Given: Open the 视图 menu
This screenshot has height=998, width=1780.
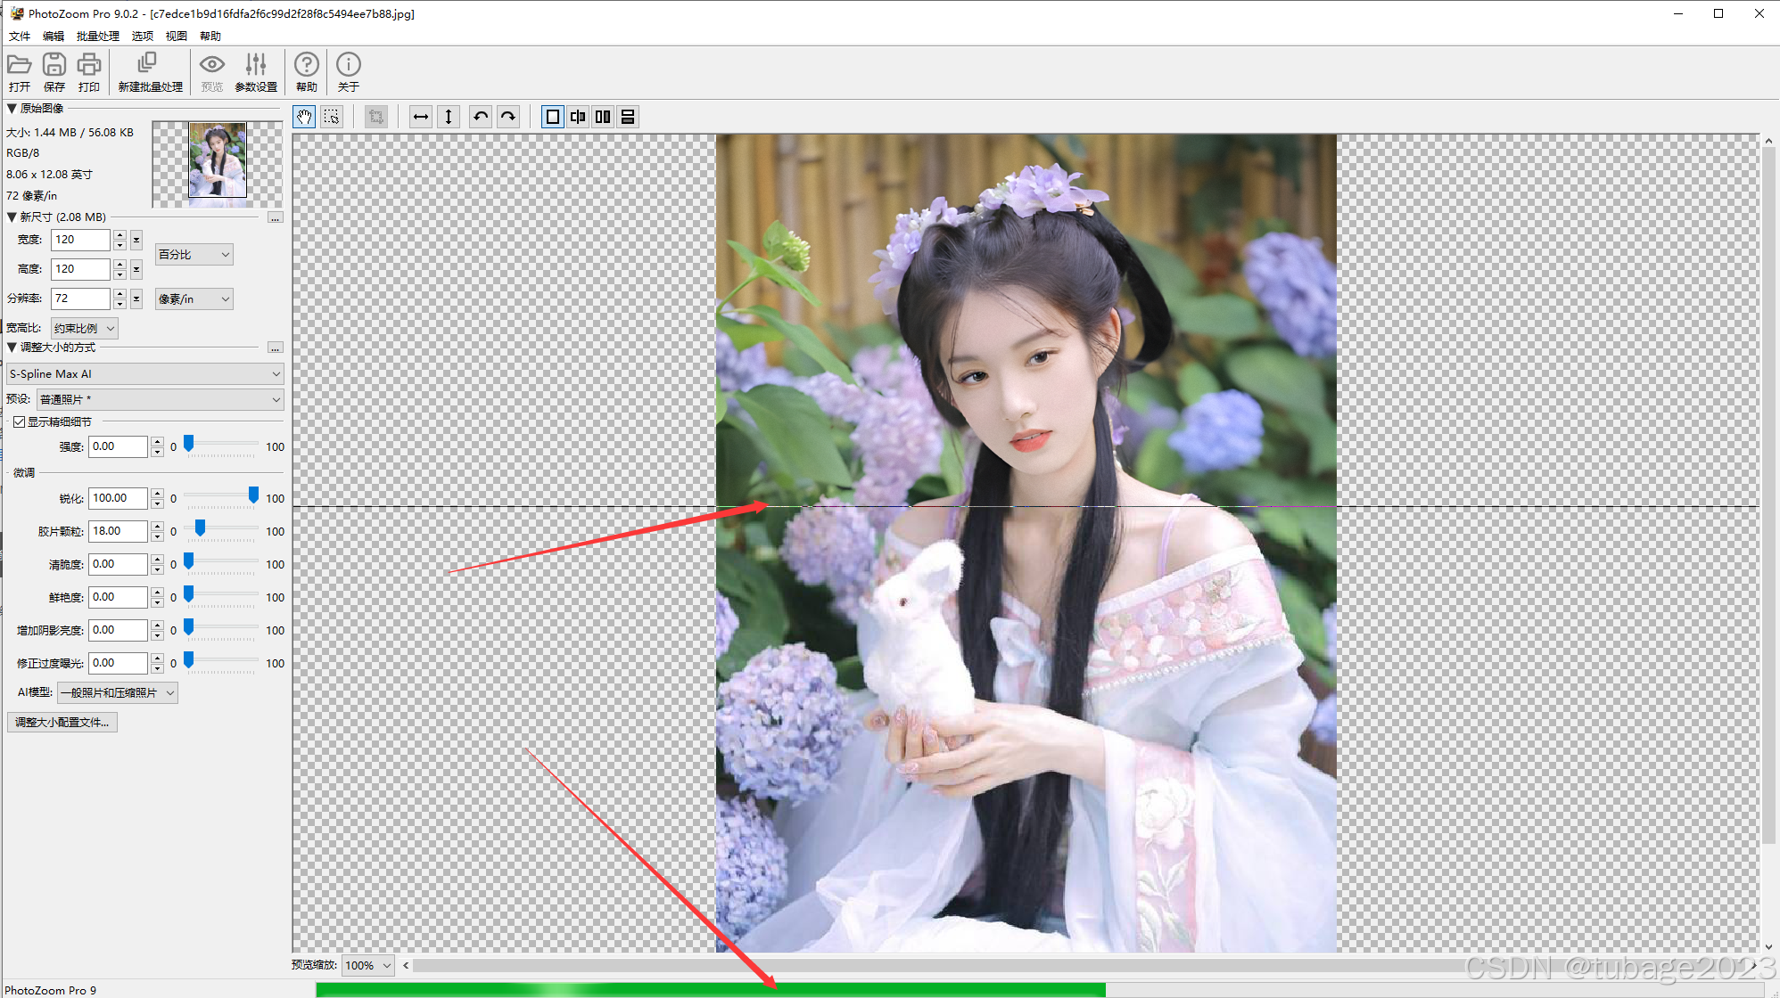Looking at the screenshot, I should [x=176, y=37].
